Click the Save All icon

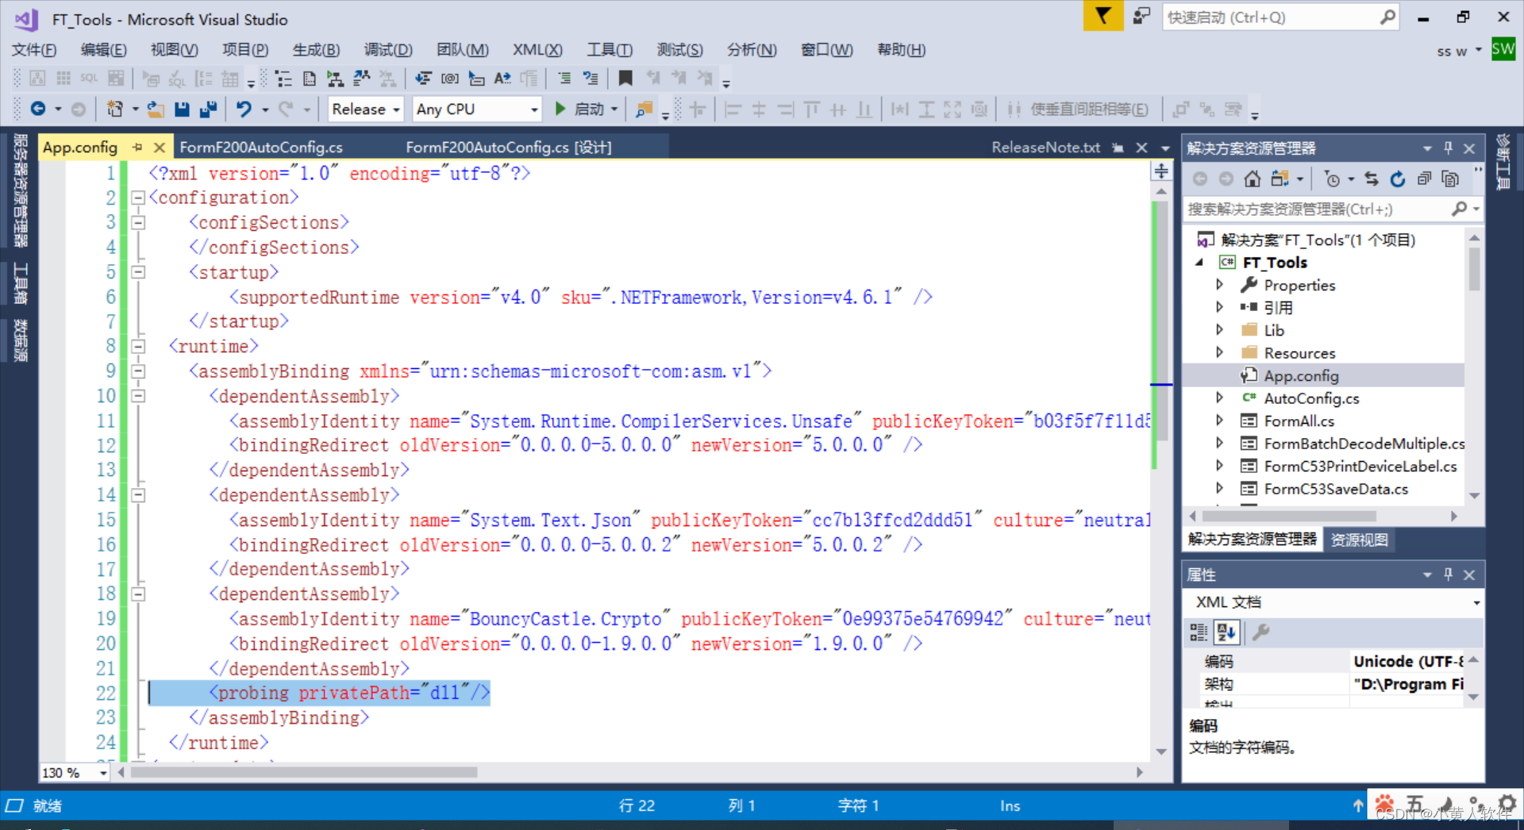click(209, 110)
